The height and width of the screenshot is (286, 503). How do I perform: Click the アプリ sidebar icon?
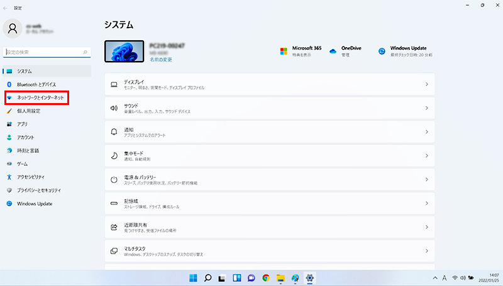(9, 124)
